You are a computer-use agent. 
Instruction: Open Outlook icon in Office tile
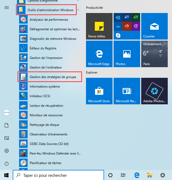pos(118,18)
